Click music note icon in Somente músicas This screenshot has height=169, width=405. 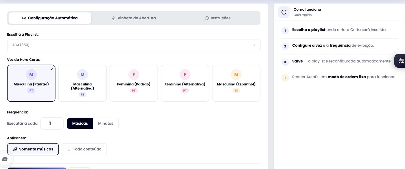click(15, 149)
